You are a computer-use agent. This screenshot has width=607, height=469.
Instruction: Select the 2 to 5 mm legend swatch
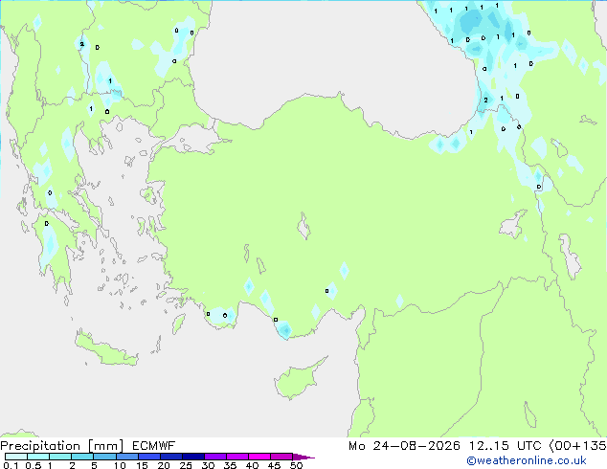click(x=82, y=457)
